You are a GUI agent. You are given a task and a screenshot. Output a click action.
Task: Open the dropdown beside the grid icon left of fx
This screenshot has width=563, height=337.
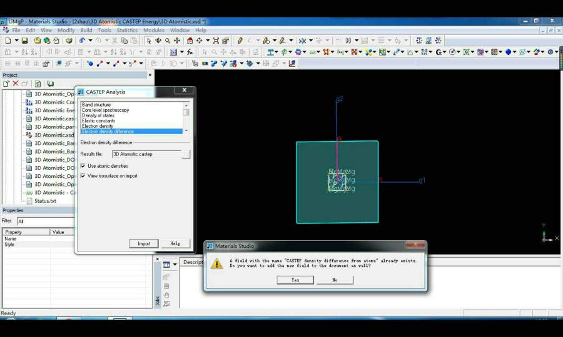[181, 52]
